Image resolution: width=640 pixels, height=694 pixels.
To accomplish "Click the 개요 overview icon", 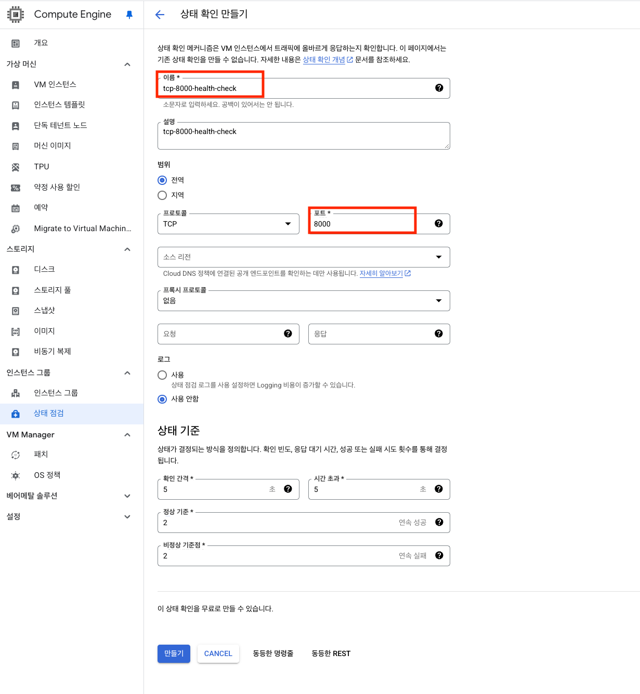I will 16,43.
